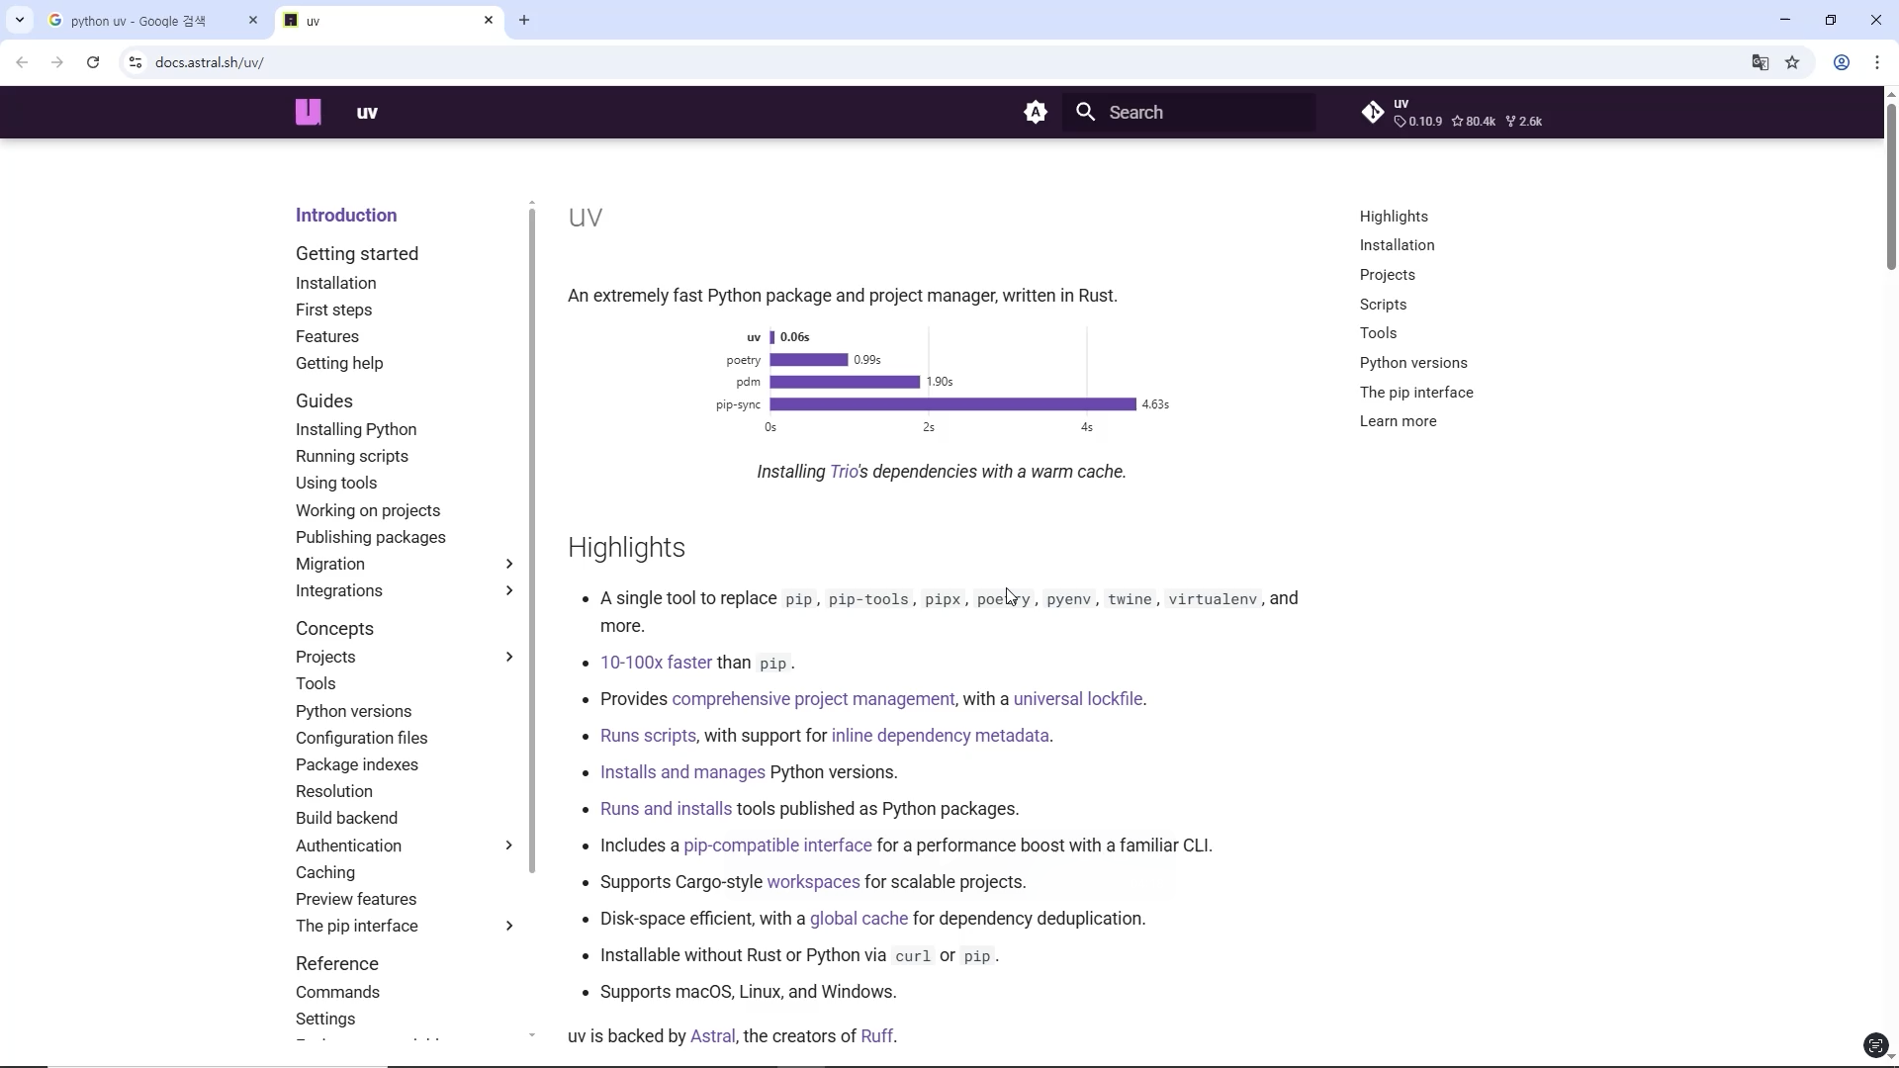Open the uv GitHub repository icon
The height and width of the screenshot is (1068, 1899).
1373,112
